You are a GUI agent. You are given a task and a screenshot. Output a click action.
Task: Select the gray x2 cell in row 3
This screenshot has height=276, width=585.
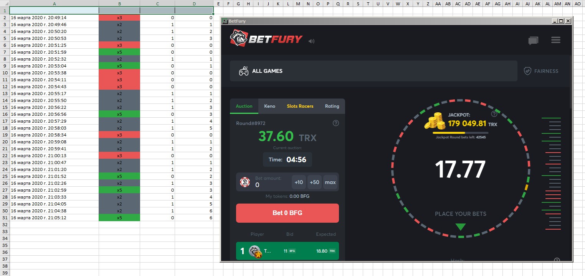point(119,25)
